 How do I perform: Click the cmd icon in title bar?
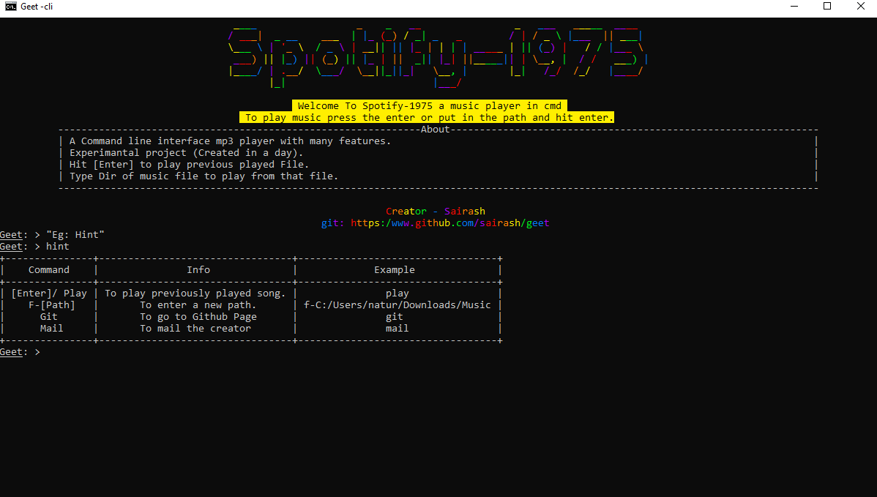[x=11, y=7]
